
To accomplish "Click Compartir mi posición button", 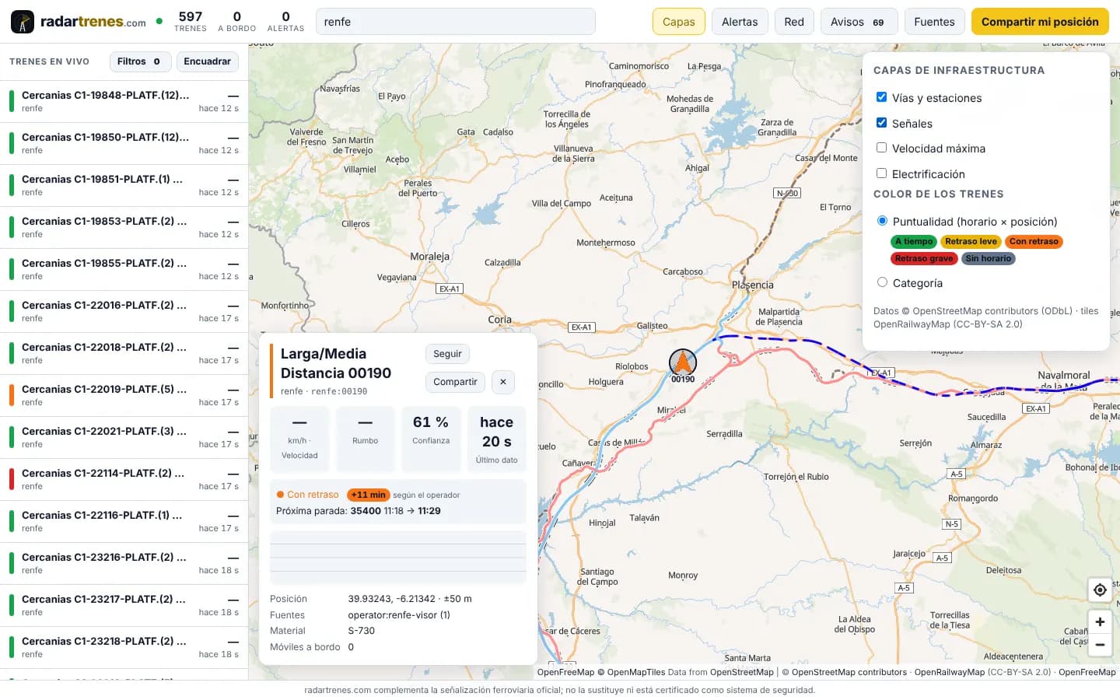I will [1040, 22].
